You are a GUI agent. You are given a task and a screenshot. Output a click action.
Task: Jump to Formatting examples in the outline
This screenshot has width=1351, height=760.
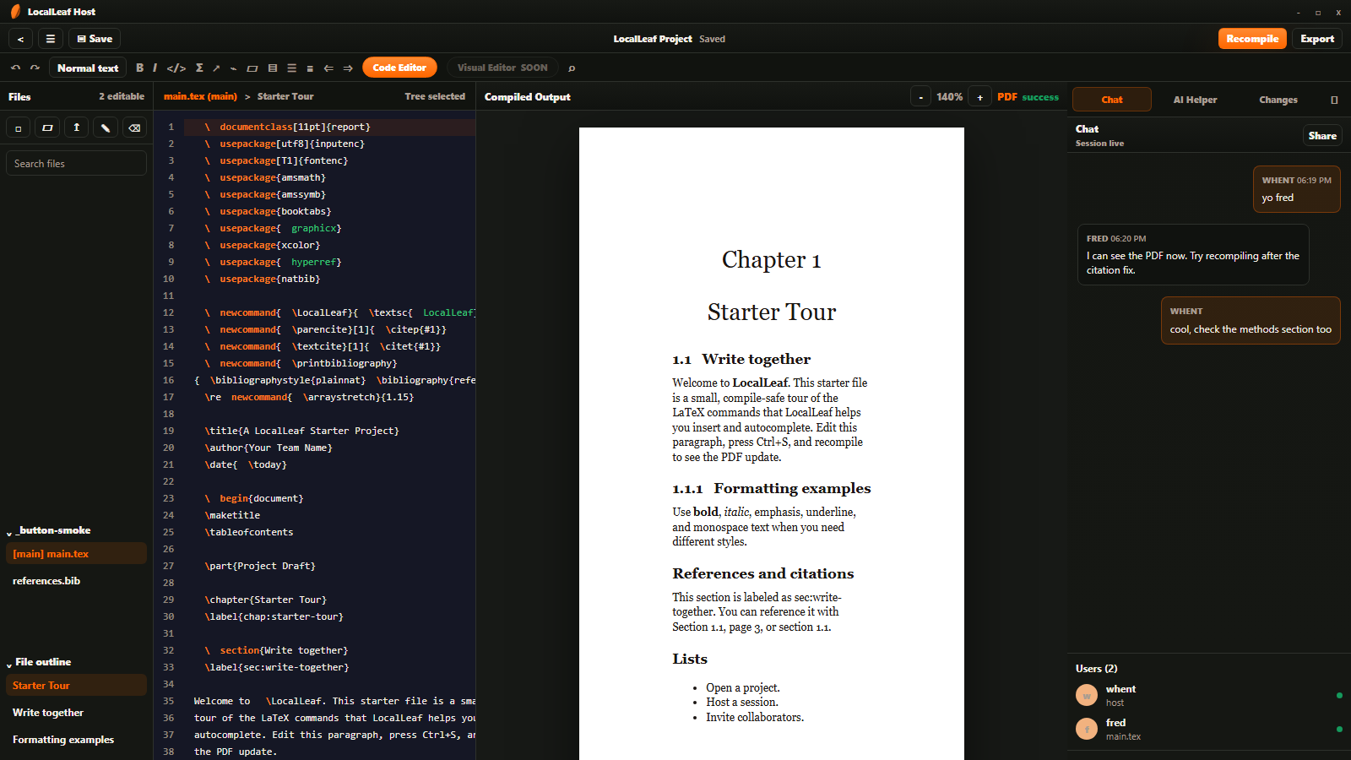[76, 740]
